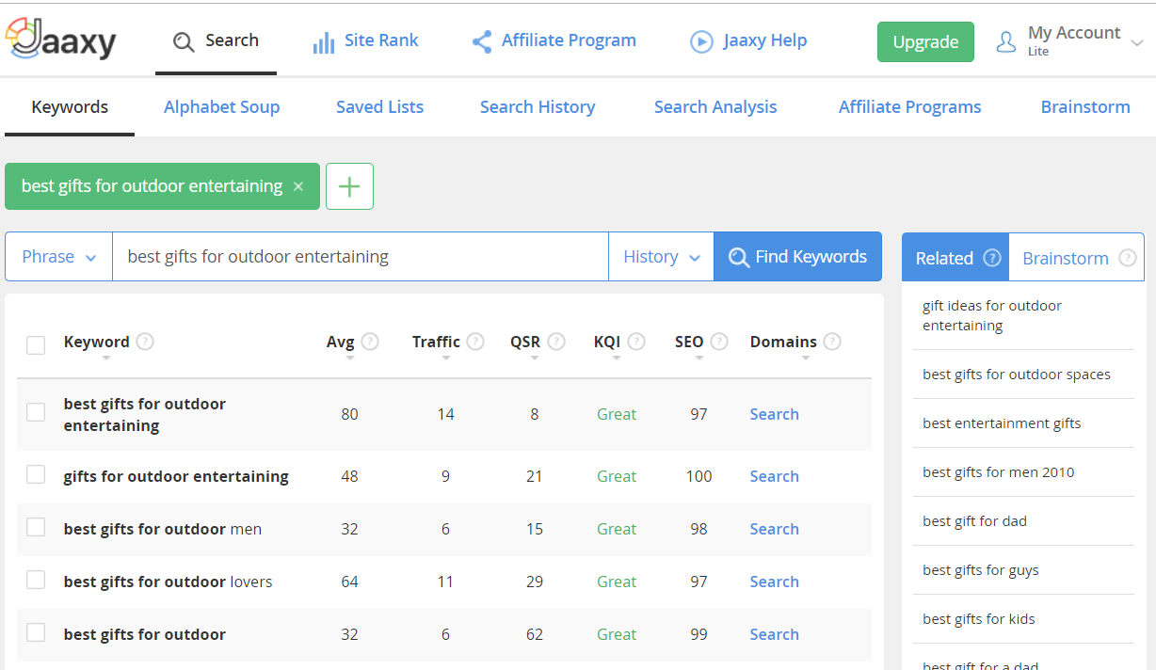Open the Phrase match type dropdown

[58, 257]
